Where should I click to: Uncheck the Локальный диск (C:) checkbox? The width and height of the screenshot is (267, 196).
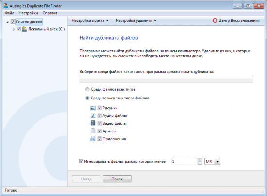tap(19, 29)
